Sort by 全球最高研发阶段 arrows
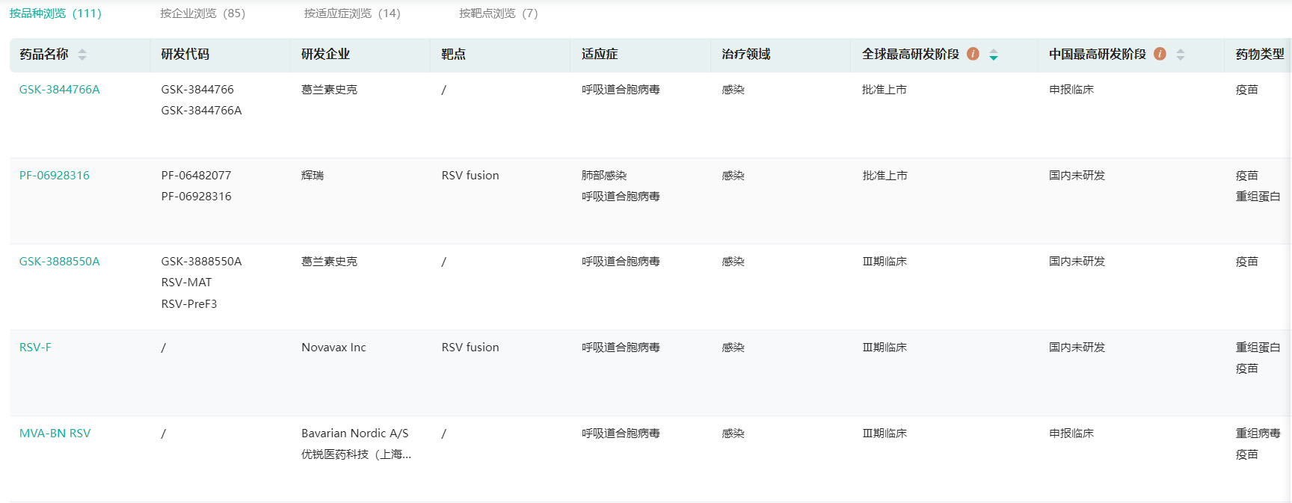The height and width of the screenshot is (503, 1292). (994, 55)
